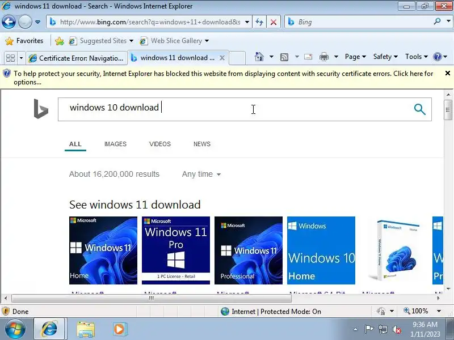454x340 pixels.
Task: Expand the address bar autocomplete dropdown arrow
Action: pyautogui.click(x=247, y=22)
